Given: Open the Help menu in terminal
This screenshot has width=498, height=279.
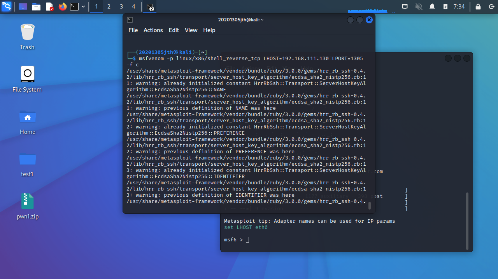Looking at the screenshot, I should point(209,30).
